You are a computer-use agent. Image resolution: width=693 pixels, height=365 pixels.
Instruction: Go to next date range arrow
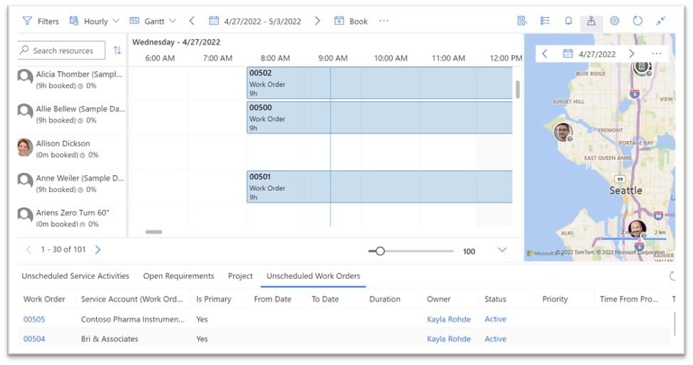tap(318, 21)
